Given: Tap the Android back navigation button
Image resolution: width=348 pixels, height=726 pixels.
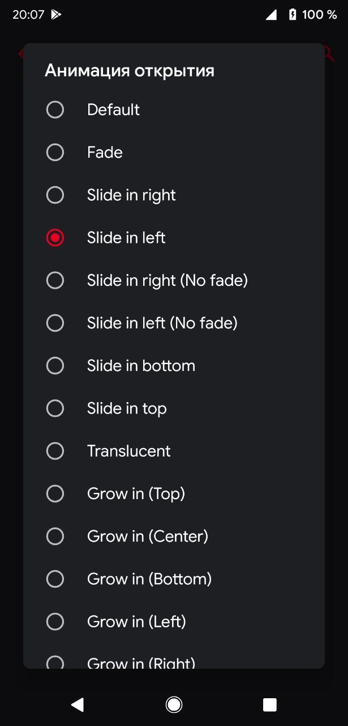Looking at the screenshot, I should pyautogui.click(x=77, y=704).
